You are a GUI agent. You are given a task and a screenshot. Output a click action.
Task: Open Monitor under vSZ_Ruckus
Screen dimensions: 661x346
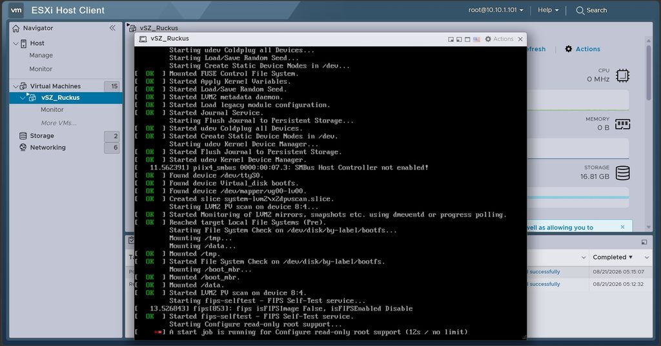click(52, 110)
